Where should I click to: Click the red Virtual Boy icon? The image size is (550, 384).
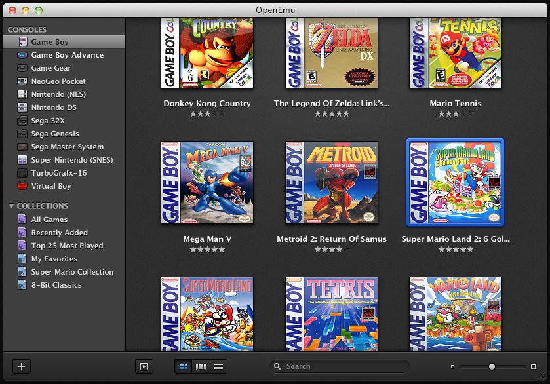pos(22,186)
